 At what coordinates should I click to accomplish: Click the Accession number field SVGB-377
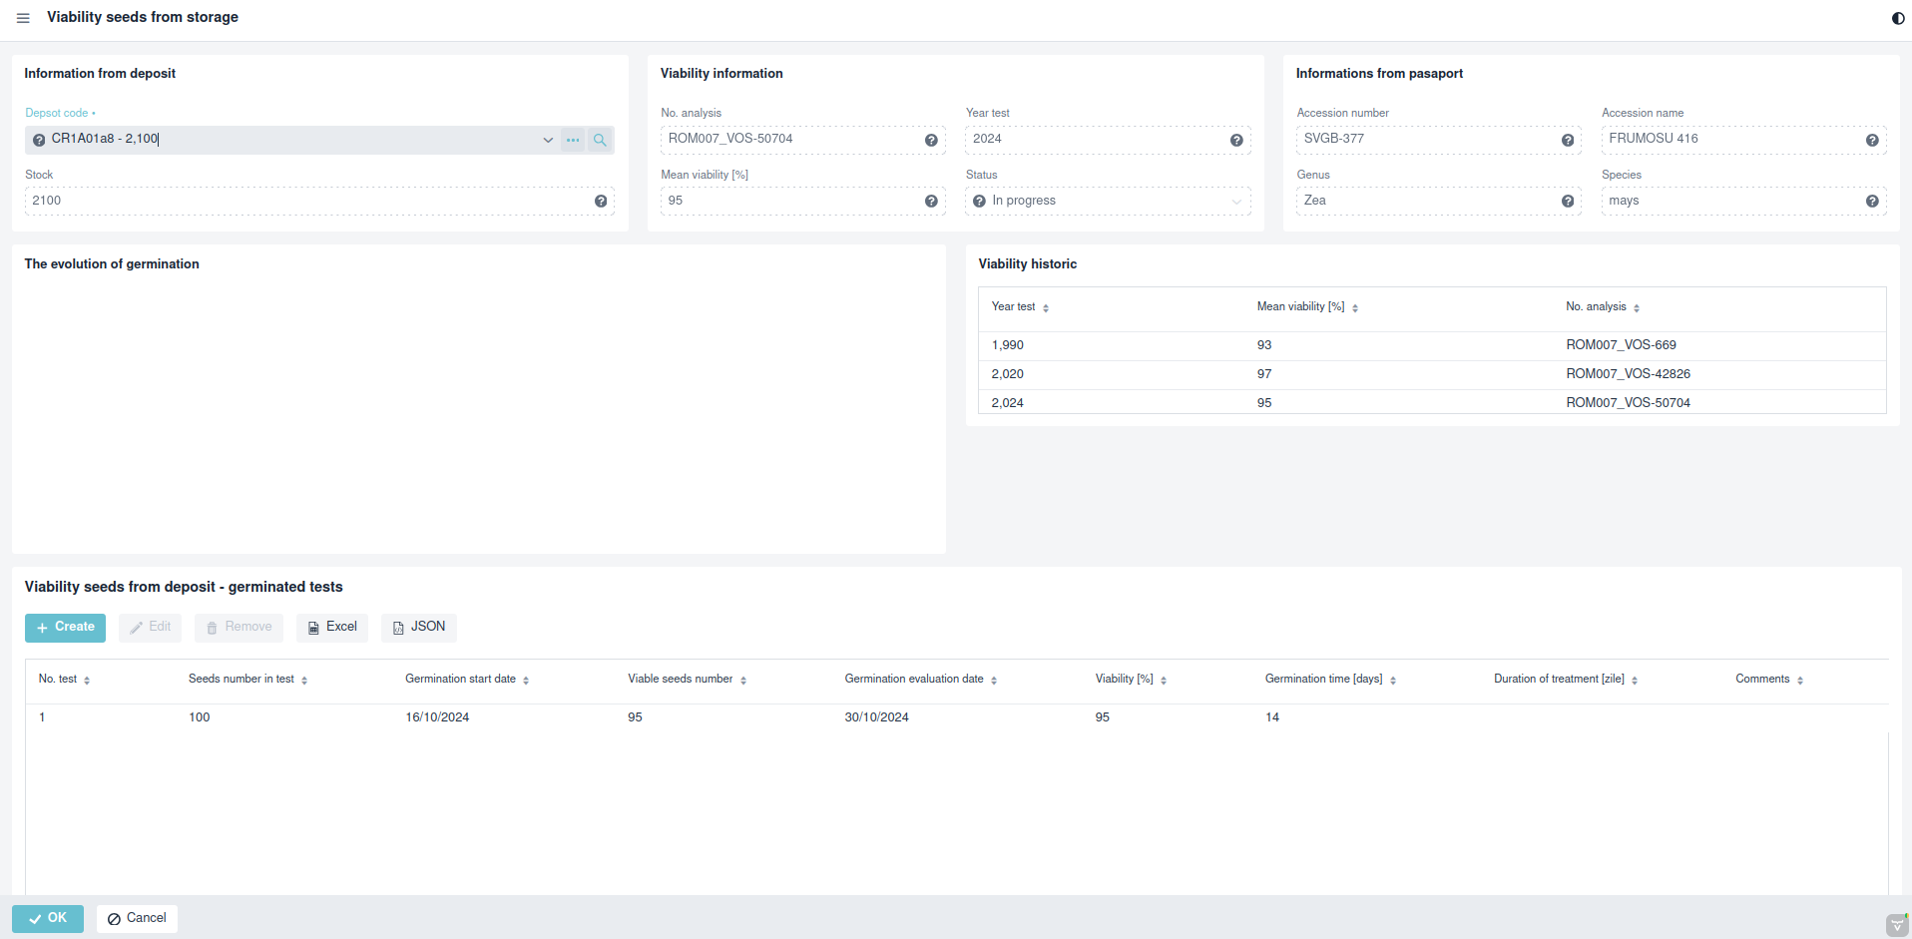tap(1439, 140)
